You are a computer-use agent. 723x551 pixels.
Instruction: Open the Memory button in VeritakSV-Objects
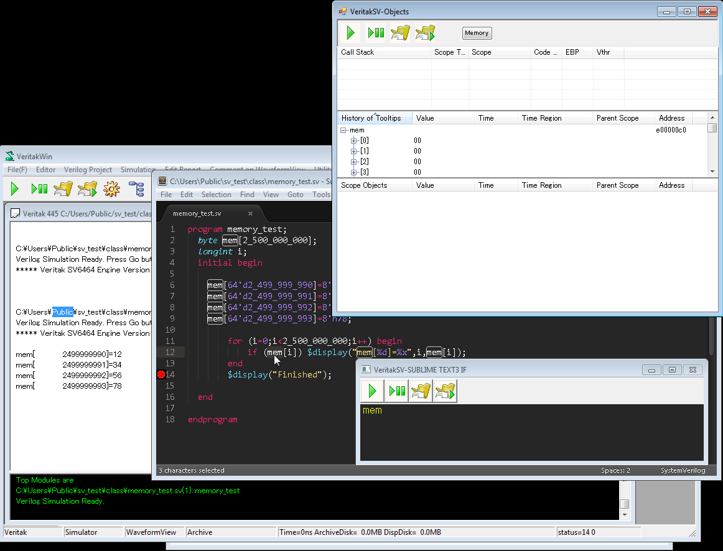(477, 33)
